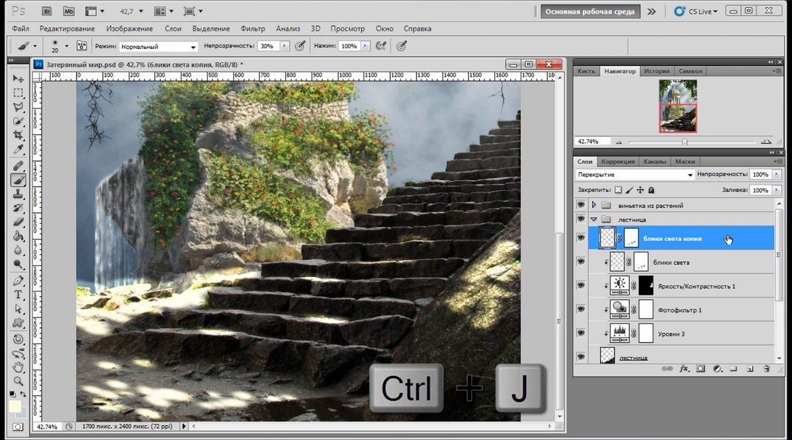Viewport: 792px width, 440px height.
Task: Expand the 'виньетка из растений' group
Action: (x=593, y=205)
